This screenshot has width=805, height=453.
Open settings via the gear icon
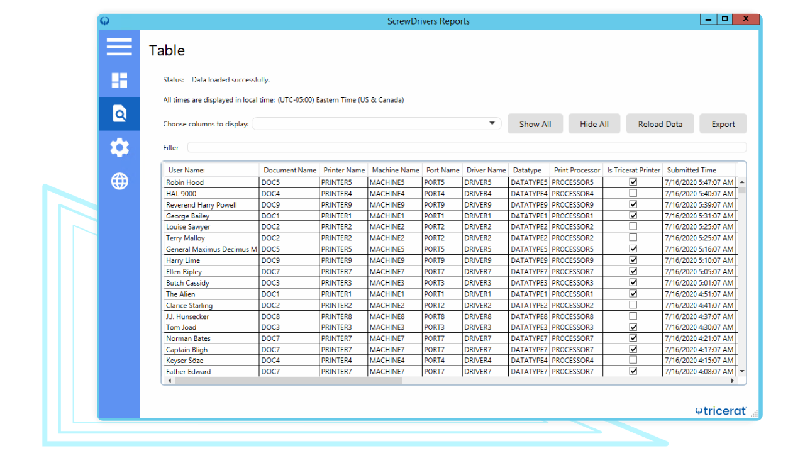tap(119, 147)
